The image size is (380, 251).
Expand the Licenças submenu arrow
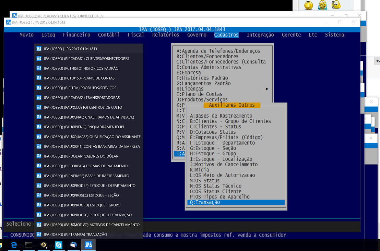click(x=267, y=89)
